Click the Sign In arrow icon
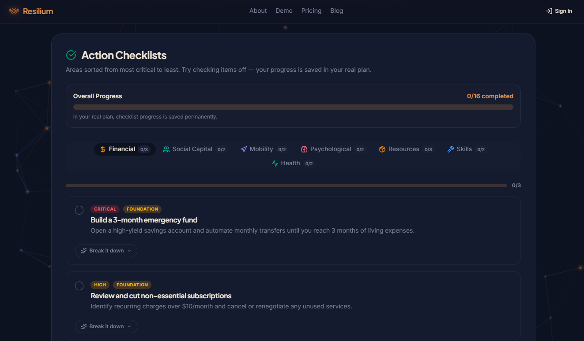Screen dimensions: 584x341 (549, 11)
